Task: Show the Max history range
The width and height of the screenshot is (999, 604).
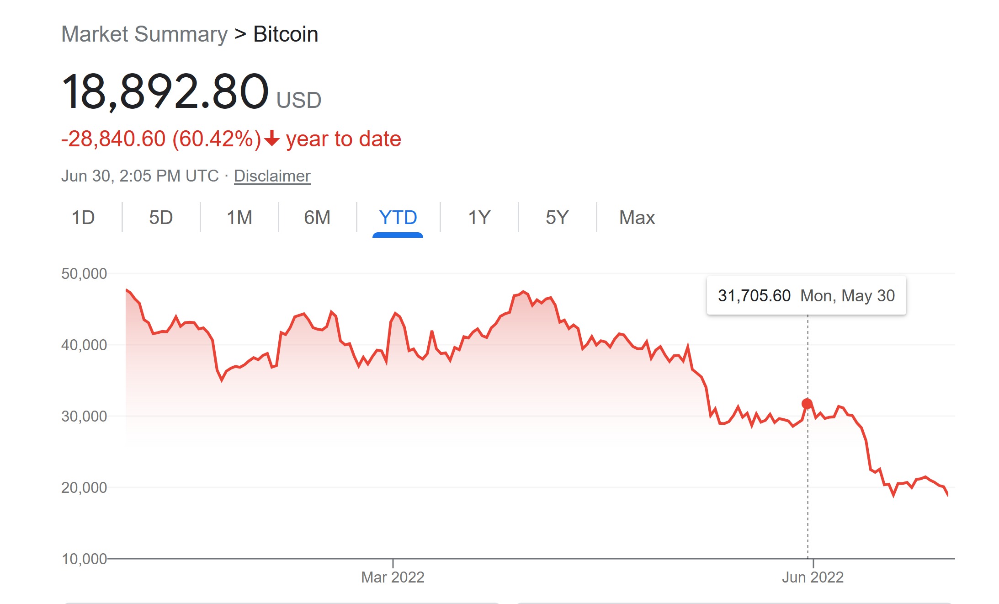Action: pos(637,218)
